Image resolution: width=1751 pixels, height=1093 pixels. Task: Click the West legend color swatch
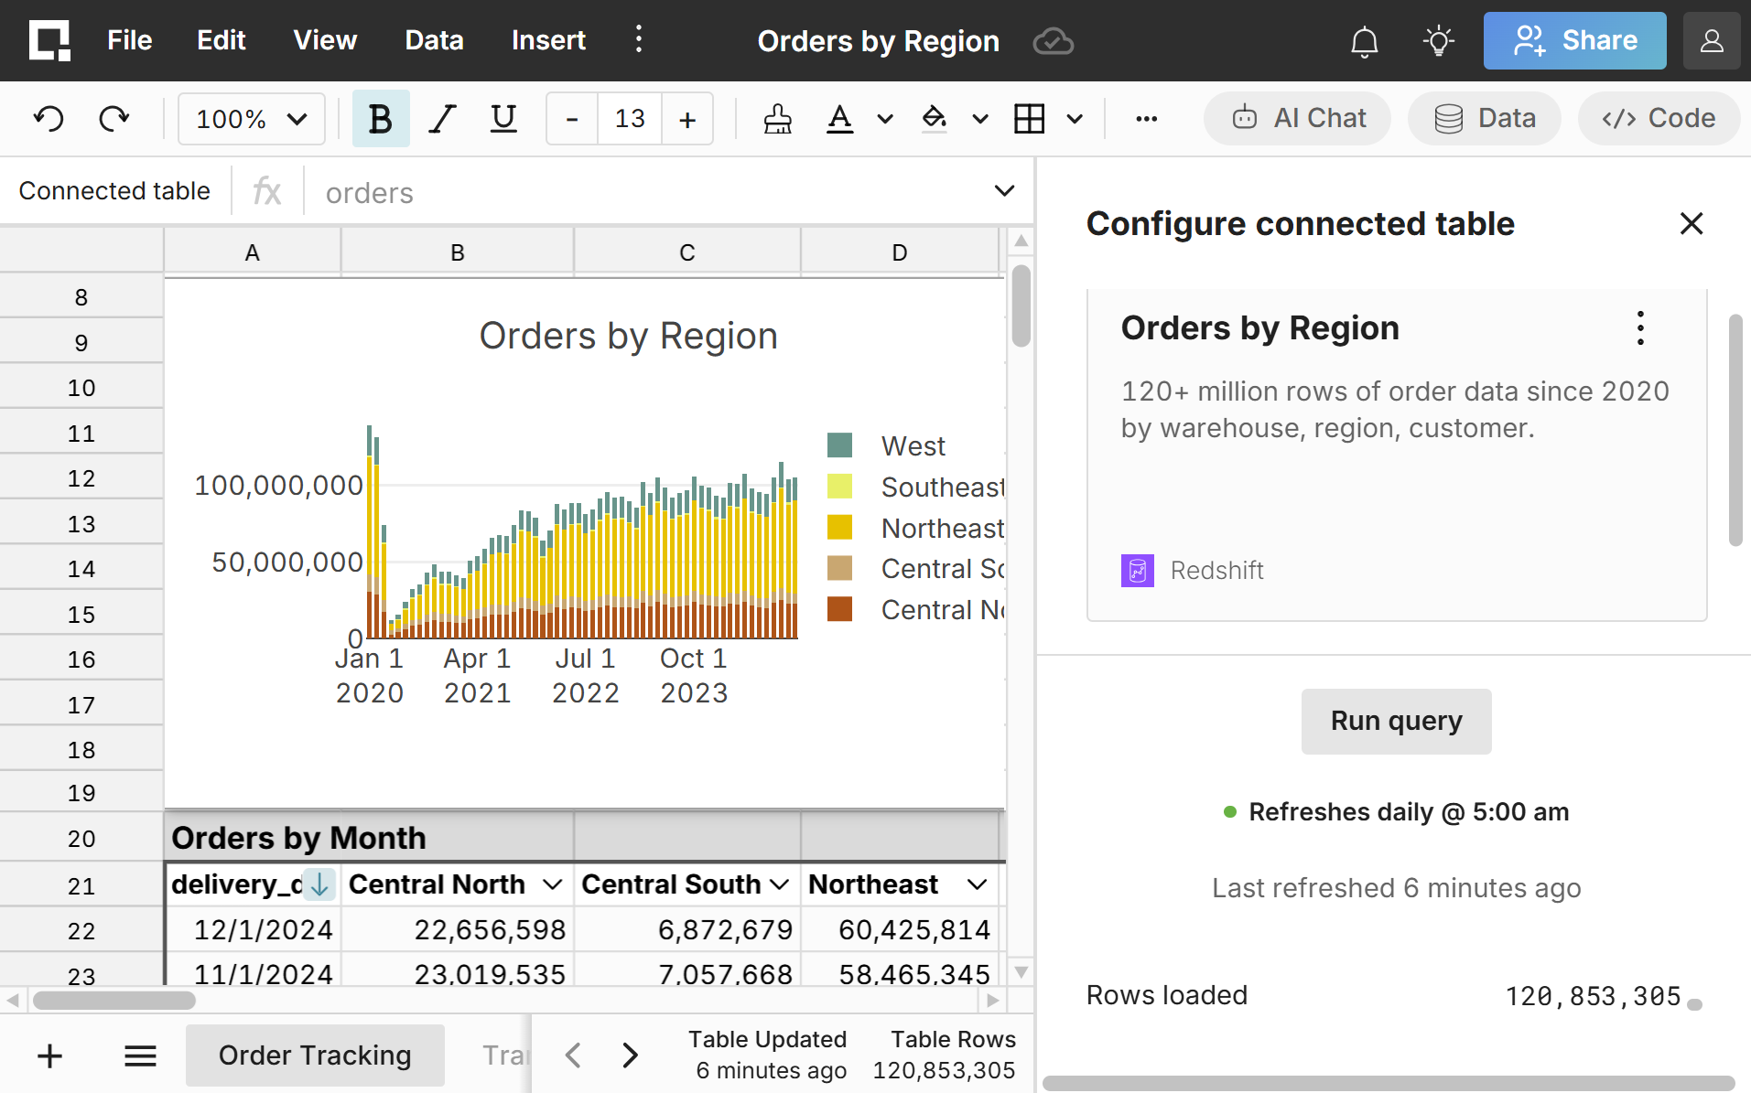[839, 445]
